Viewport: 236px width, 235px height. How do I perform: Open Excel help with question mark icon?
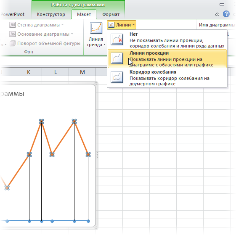coord(226,14)
